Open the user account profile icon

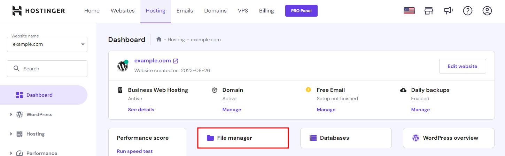(x=487, y=11)
